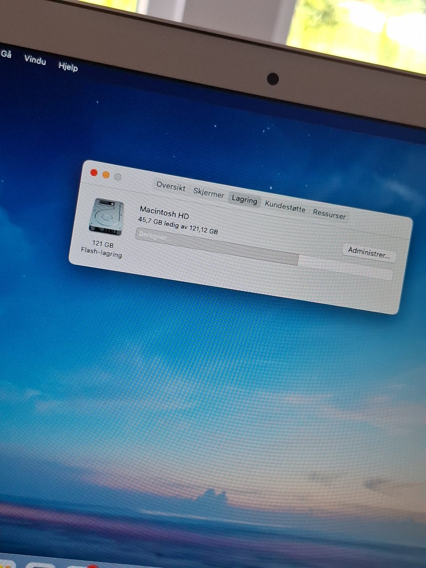Click the 45,7 GB ledig text
Image resolution: width=426 pixels, height=568 pixels.
pos(158,222)
